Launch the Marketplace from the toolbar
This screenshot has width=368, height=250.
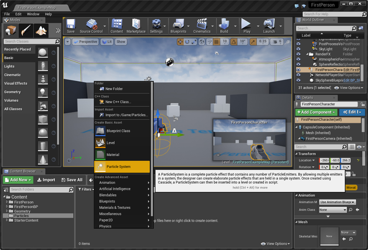point(136,26)
